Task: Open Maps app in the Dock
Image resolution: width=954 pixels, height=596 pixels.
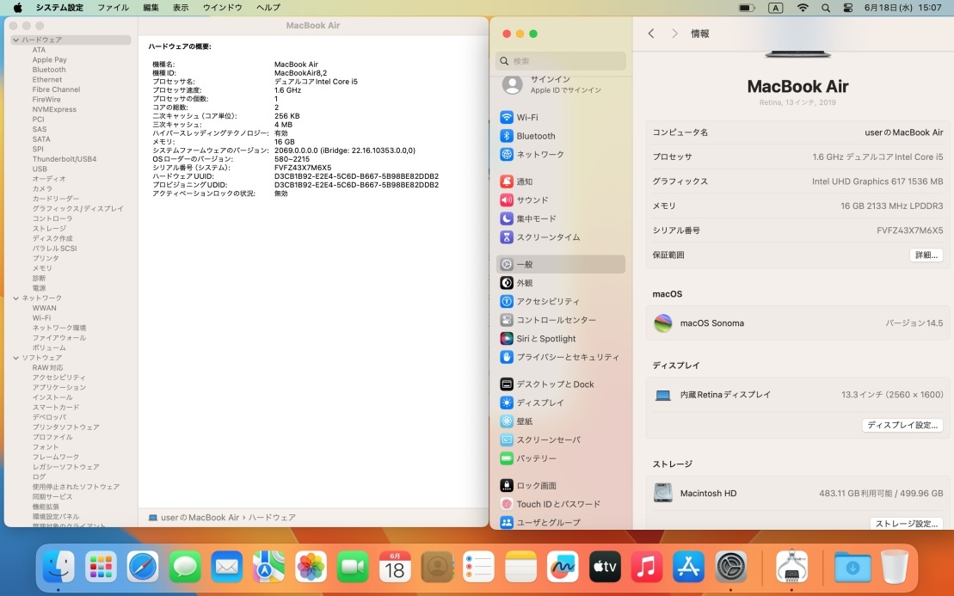Action: [268, 568]
